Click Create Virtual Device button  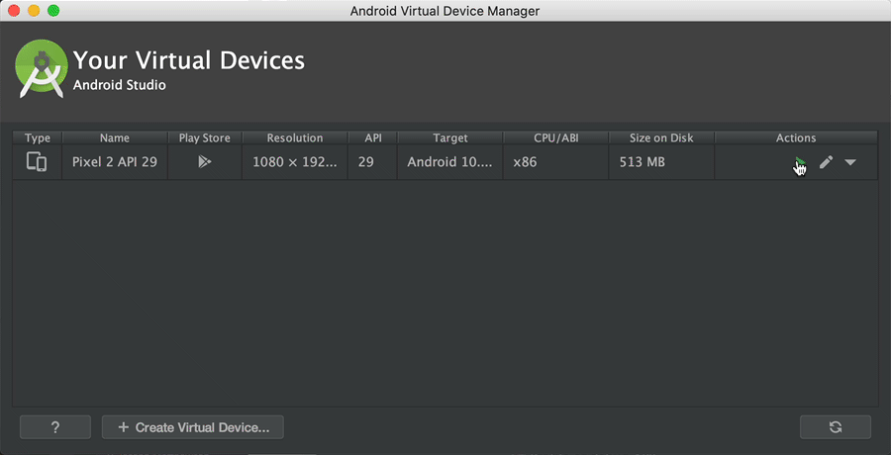[193, 427]
